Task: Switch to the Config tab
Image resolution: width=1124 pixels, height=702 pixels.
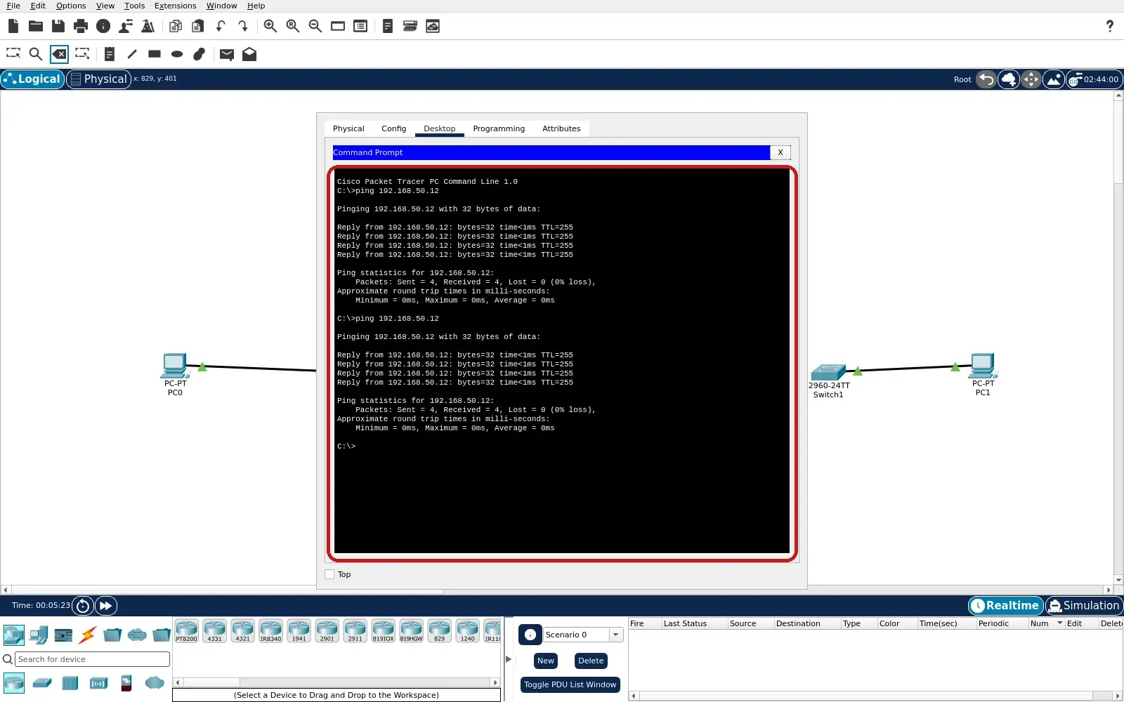Action: 394,128
